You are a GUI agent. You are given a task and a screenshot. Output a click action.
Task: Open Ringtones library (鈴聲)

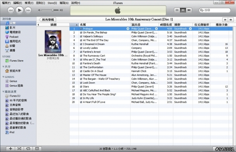tap(10, 46)
